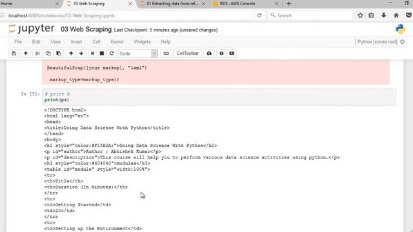Interrupt the kernel with the stop icon
Screen dimensions: 413x232
pyautogui.click(x=102, y=53)
